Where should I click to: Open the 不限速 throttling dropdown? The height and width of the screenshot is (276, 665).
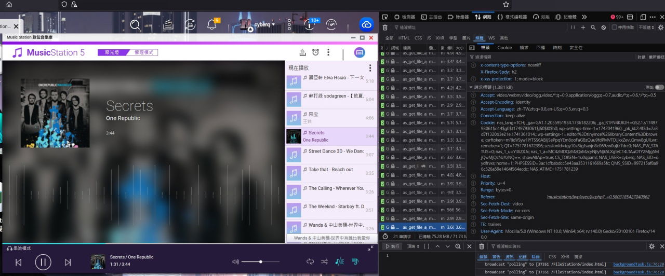[646, 27]
